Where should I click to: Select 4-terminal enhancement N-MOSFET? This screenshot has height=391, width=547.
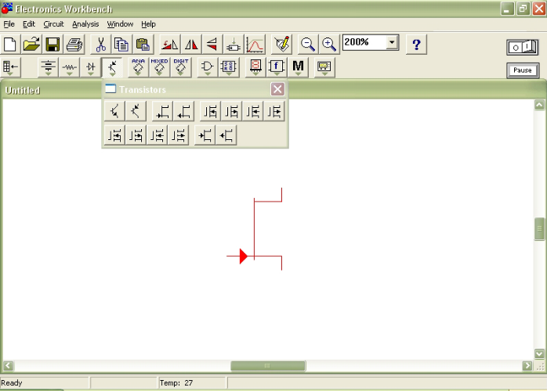(x=157, y=135)
